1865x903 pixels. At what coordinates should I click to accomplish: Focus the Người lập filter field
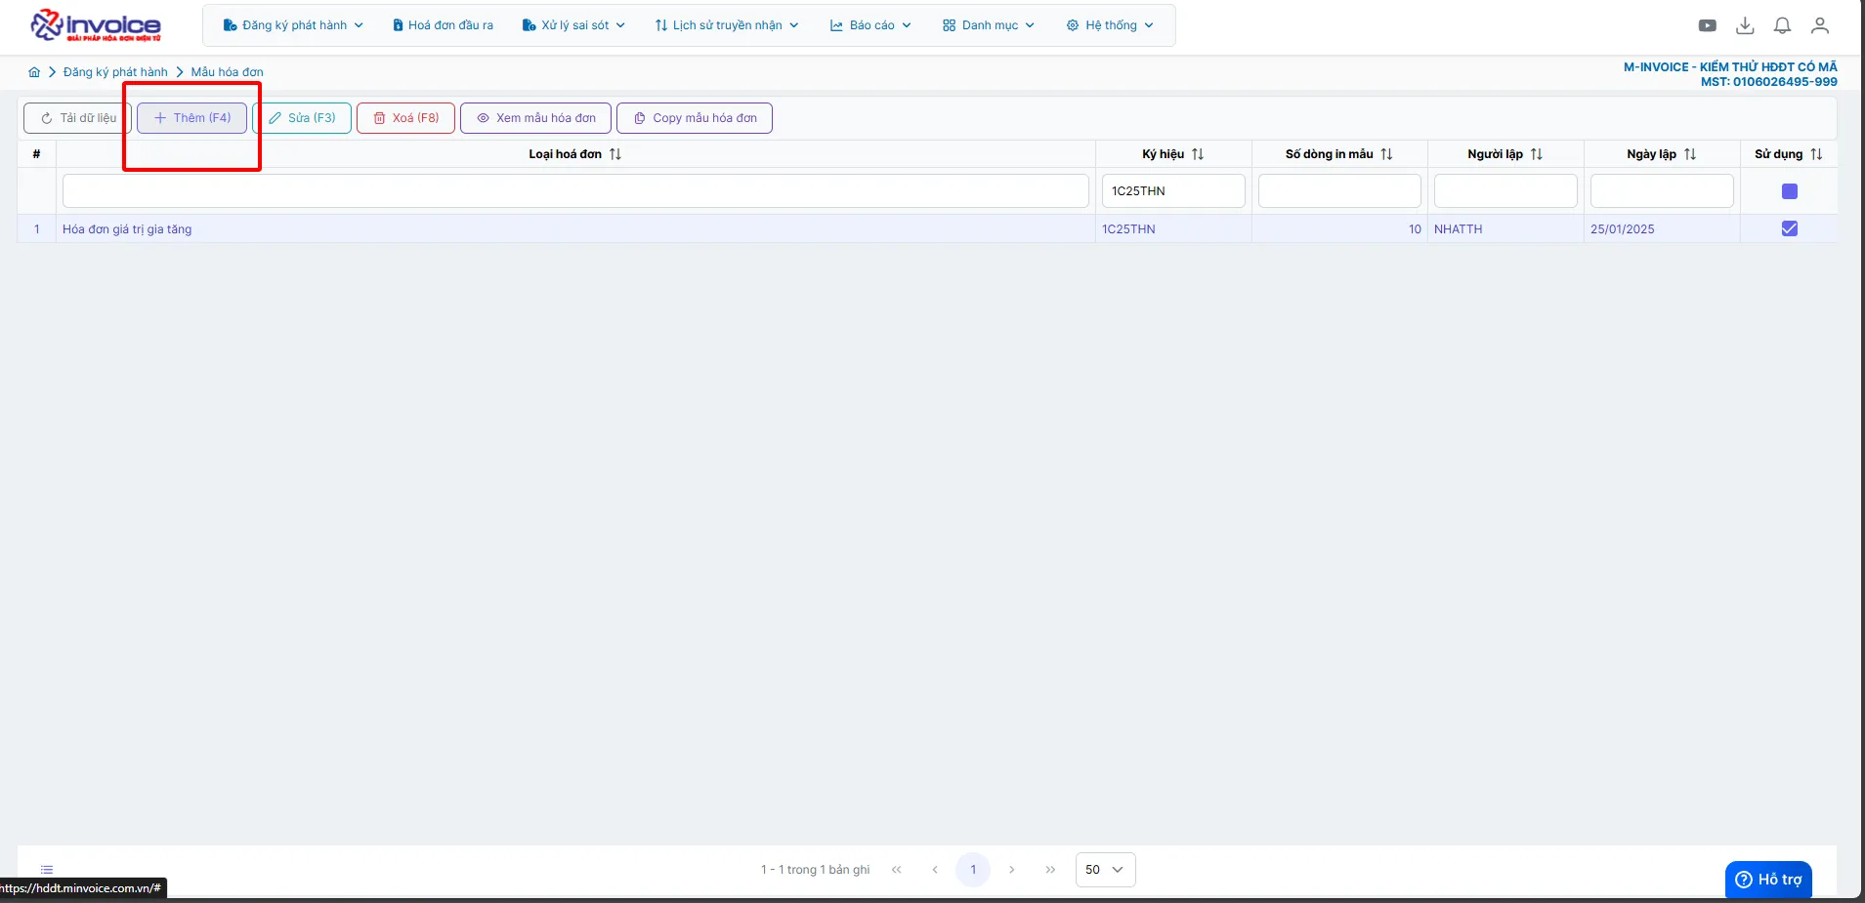[1505, 191]
